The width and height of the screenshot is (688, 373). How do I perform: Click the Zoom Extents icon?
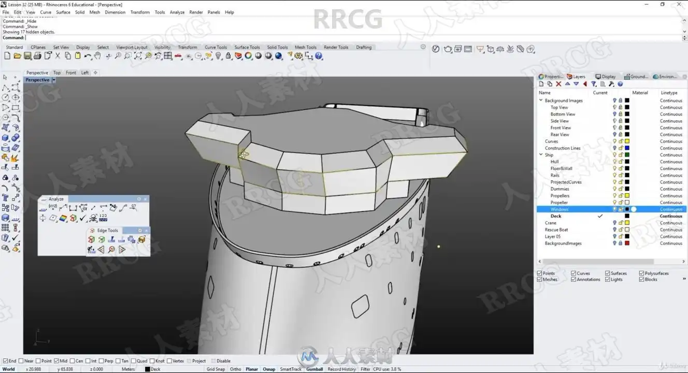[138, 55]
